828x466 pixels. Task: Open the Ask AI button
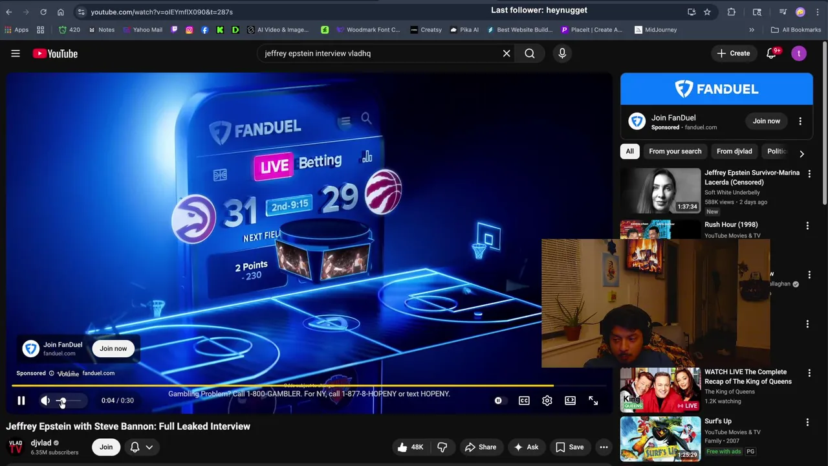[526, 447]
